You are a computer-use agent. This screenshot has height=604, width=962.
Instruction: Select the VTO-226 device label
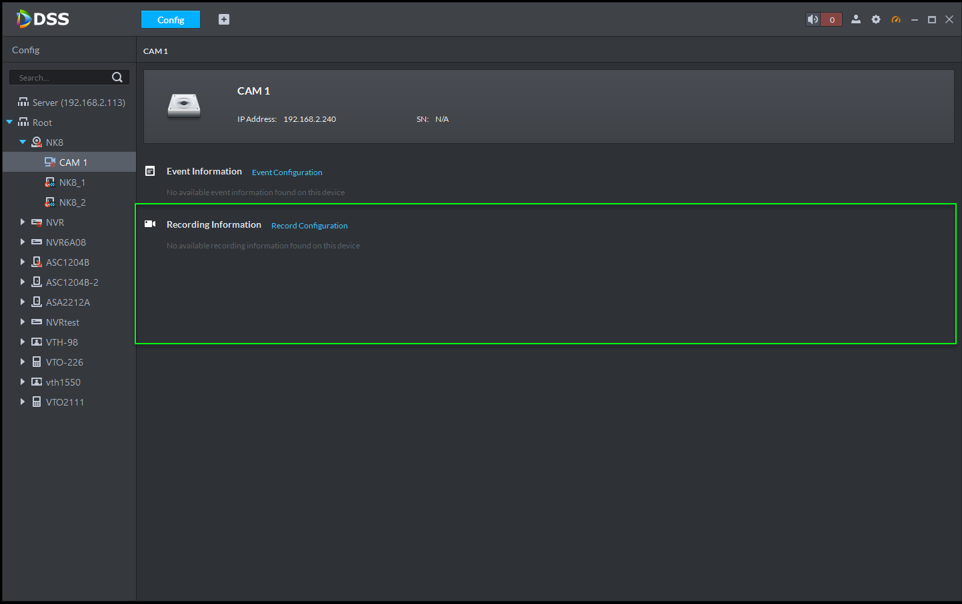tap(65, 362)
